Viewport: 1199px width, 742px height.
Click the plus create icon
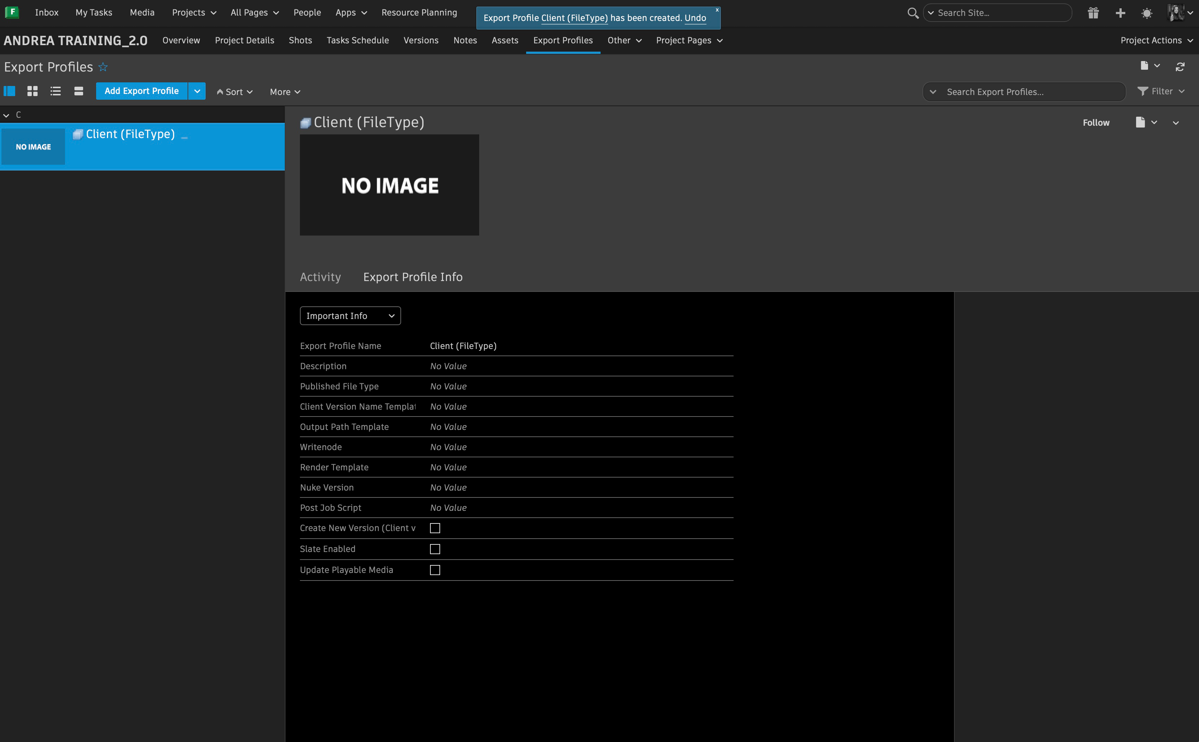point(1120,13)
